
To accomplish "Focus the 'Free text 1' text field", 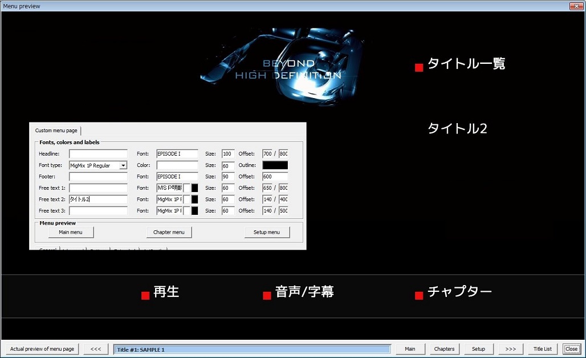I will pos(98,188).
